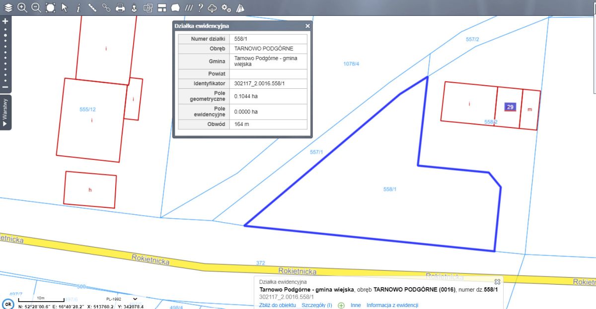Select the zoom out magnifier tool
Viewport: 596px width, 309px height.
(x=36, y=7)
